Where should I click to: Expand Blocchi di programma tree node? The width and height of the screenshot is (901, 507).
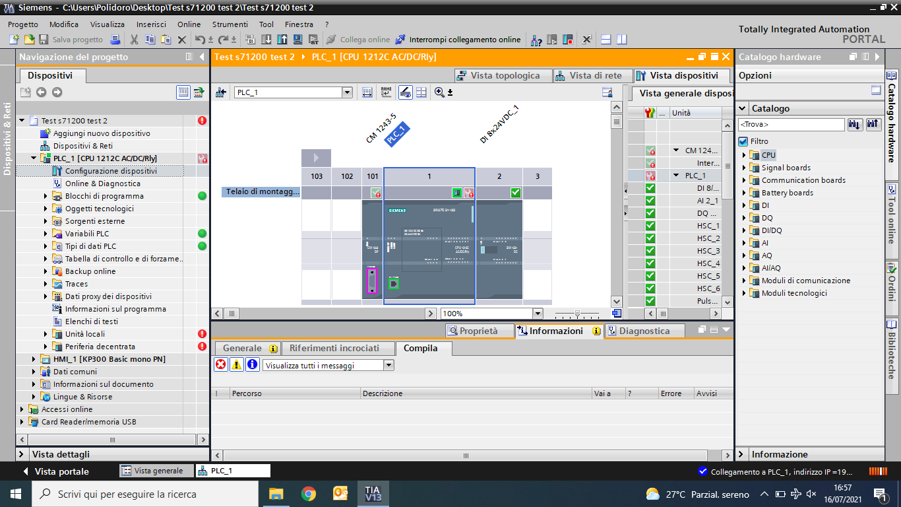(46, 196)
